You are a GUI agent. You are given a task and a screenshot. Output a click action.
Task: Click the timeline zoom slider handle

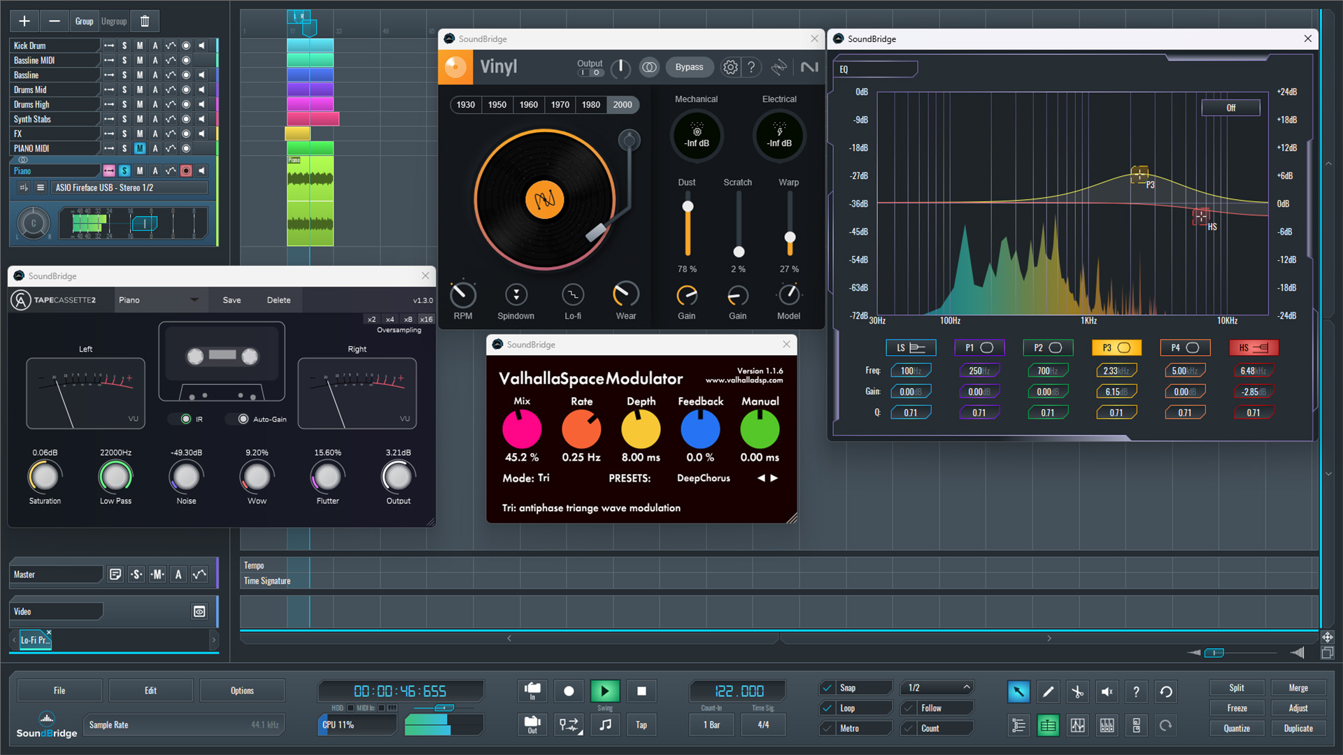point(1215,653)
